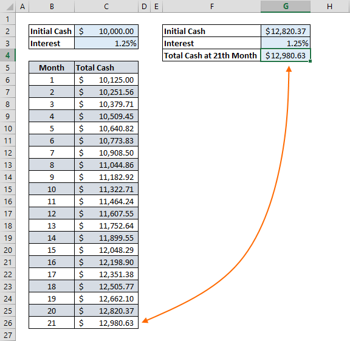Click month number 15 cell

(x=52, y=250)
